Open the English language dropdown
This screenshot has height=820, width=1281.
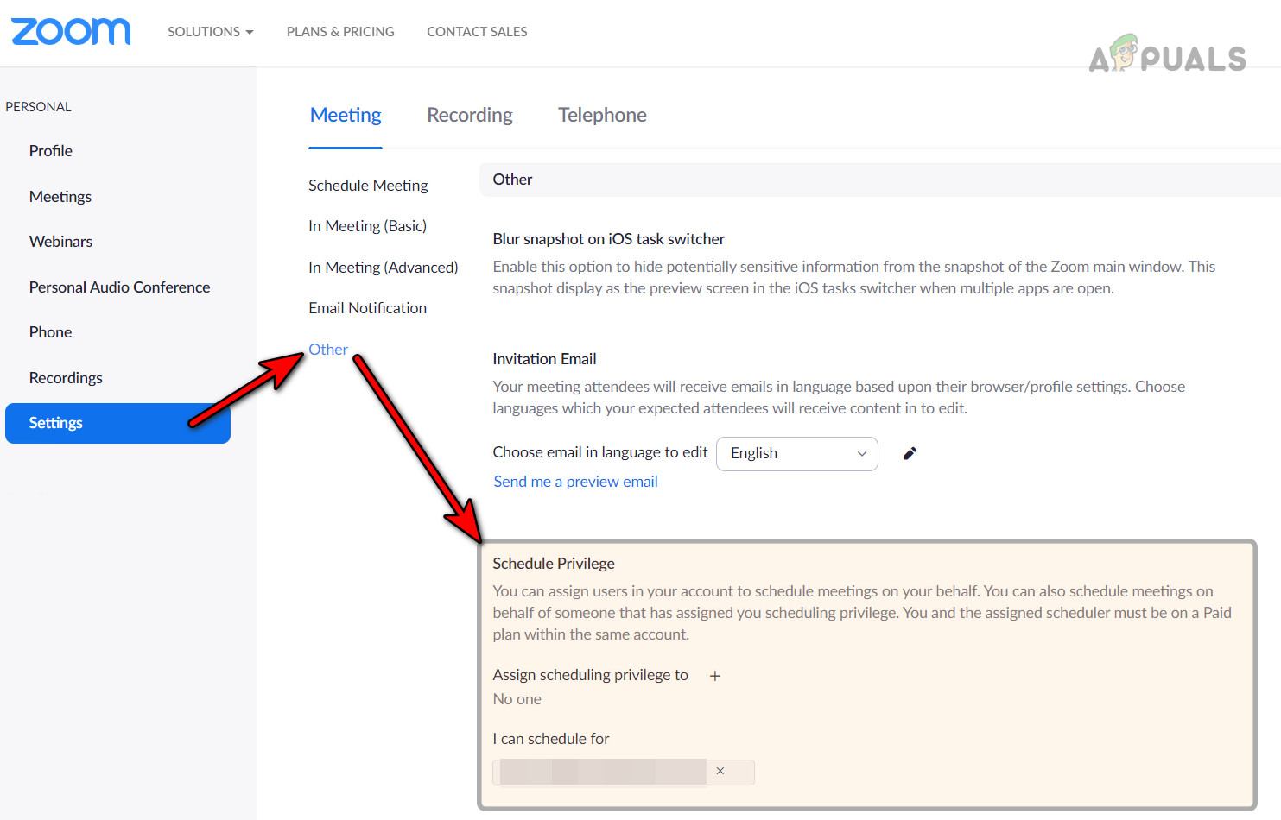click(796, 453)
